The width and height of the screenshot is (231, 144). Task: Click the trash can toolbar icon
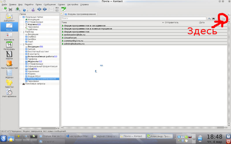coord(57,9)
